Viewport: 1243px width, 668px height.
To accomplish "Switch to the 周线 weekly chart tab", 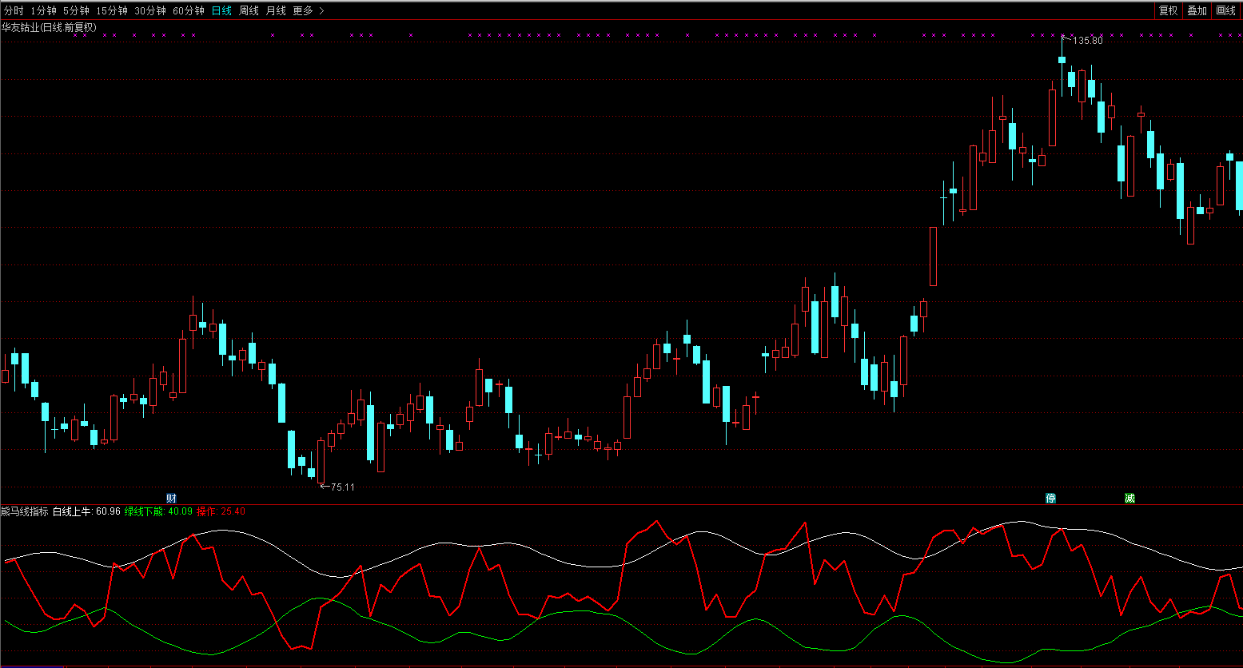I will point(249,10).
